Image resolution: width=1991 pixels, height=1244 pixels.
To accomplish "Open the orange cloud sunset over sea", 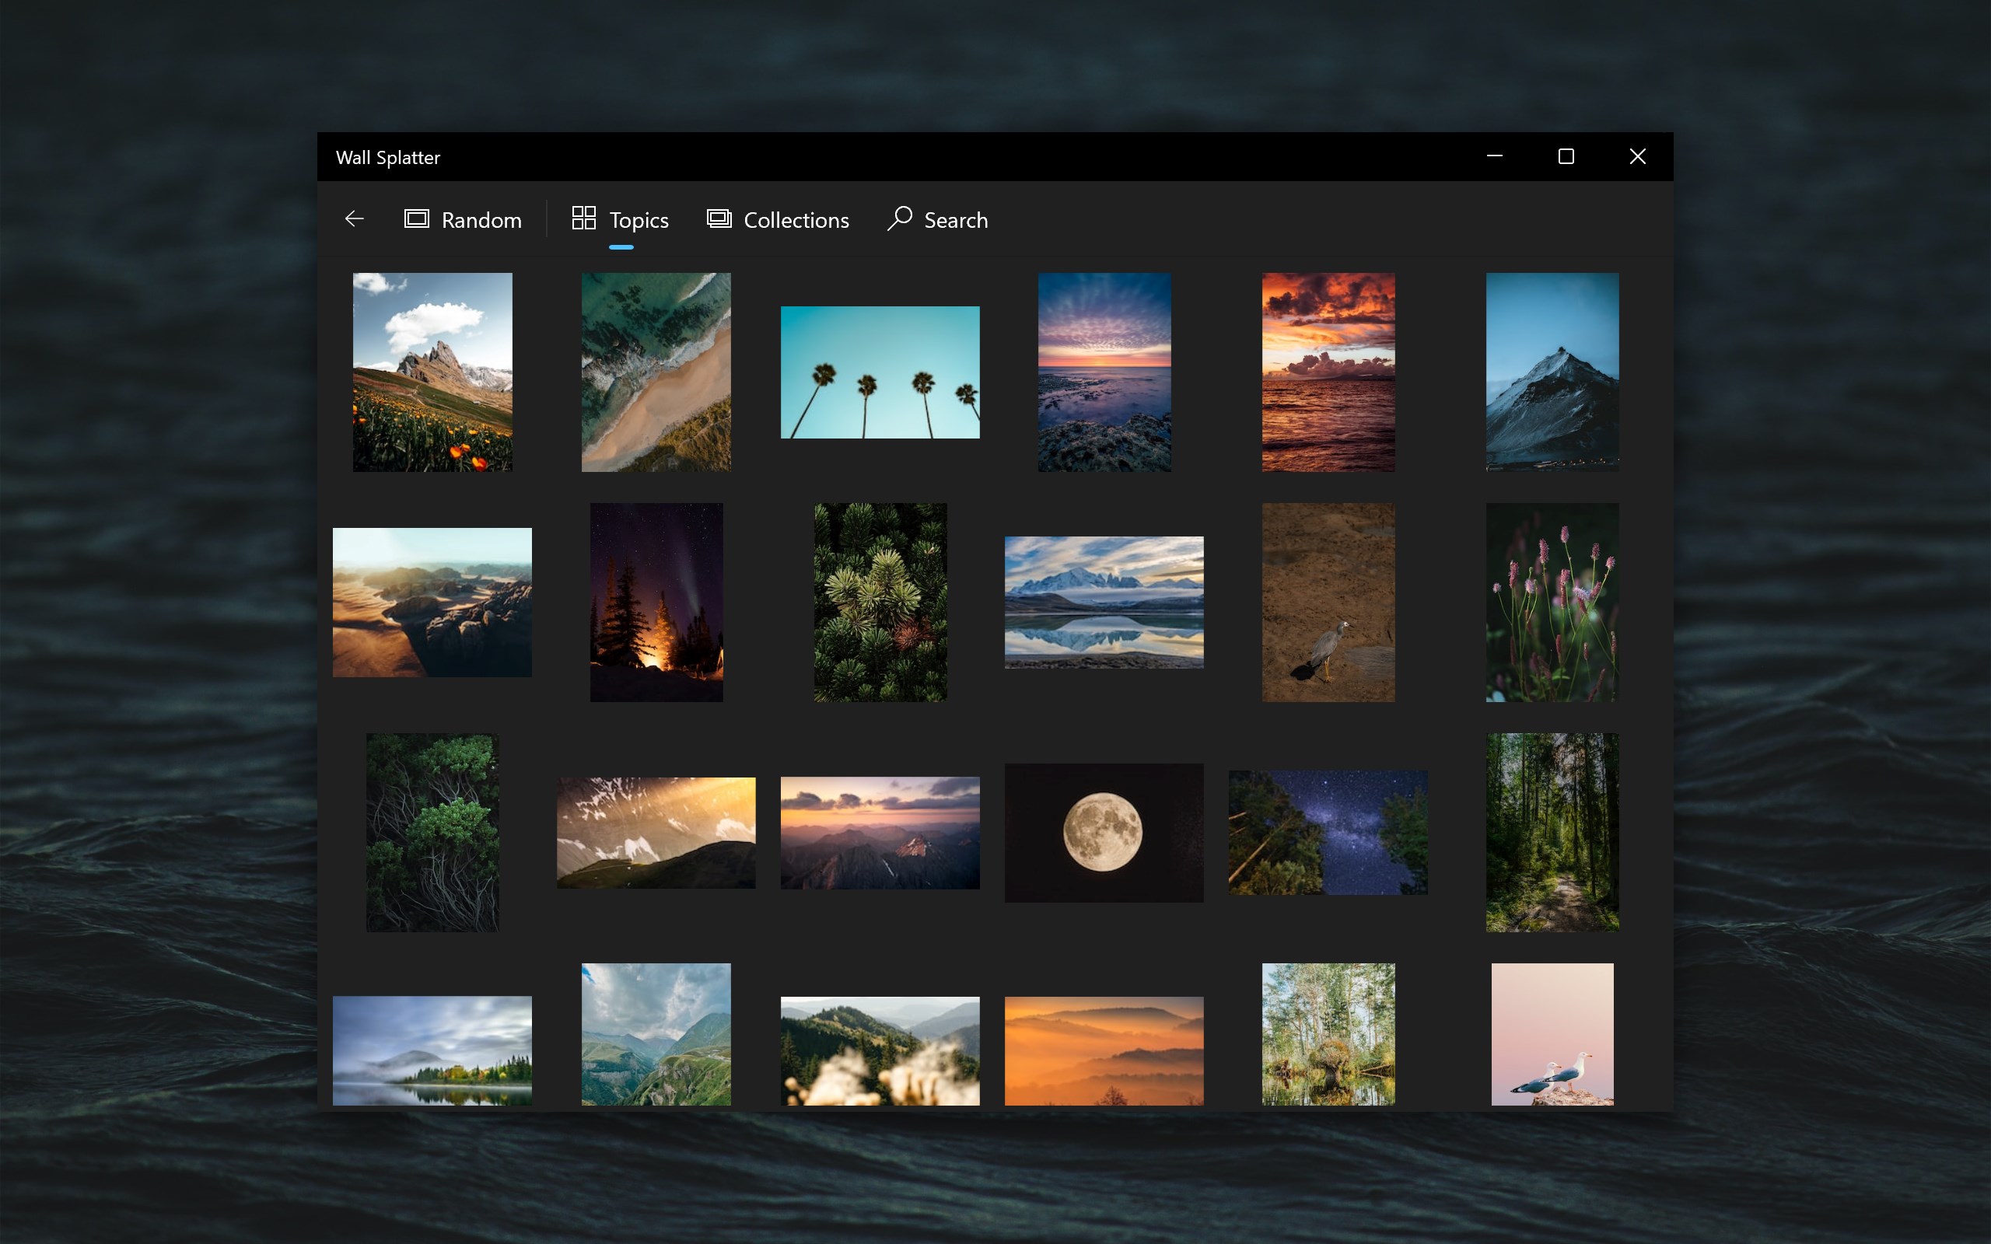I will point(1328,372).
